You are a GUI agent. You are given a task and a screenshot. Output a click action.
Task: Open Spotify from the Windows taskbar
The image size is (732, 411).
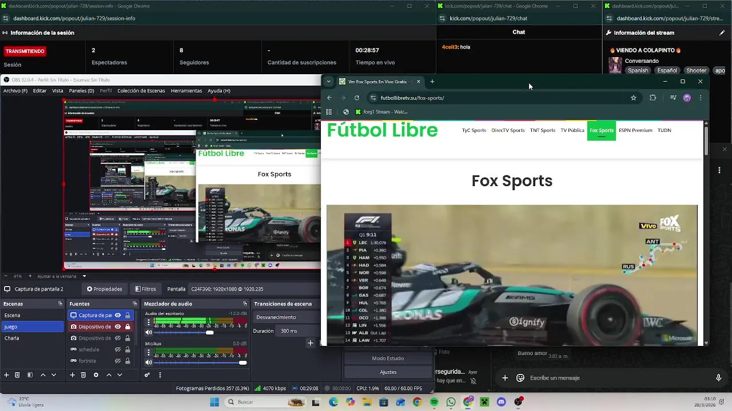pos(434,402)
